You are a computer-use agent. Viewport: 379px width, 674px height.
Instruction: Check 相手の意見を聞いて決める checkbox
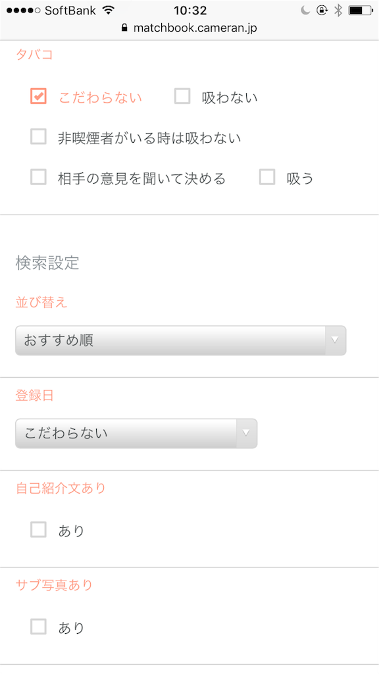click(x=38, y=176)
